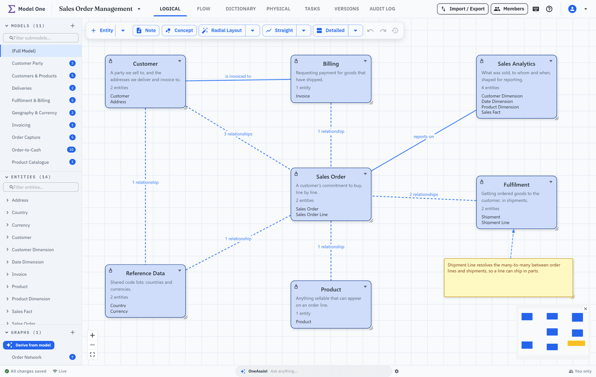Click the Model One sigma logo

tap(11, 9)
